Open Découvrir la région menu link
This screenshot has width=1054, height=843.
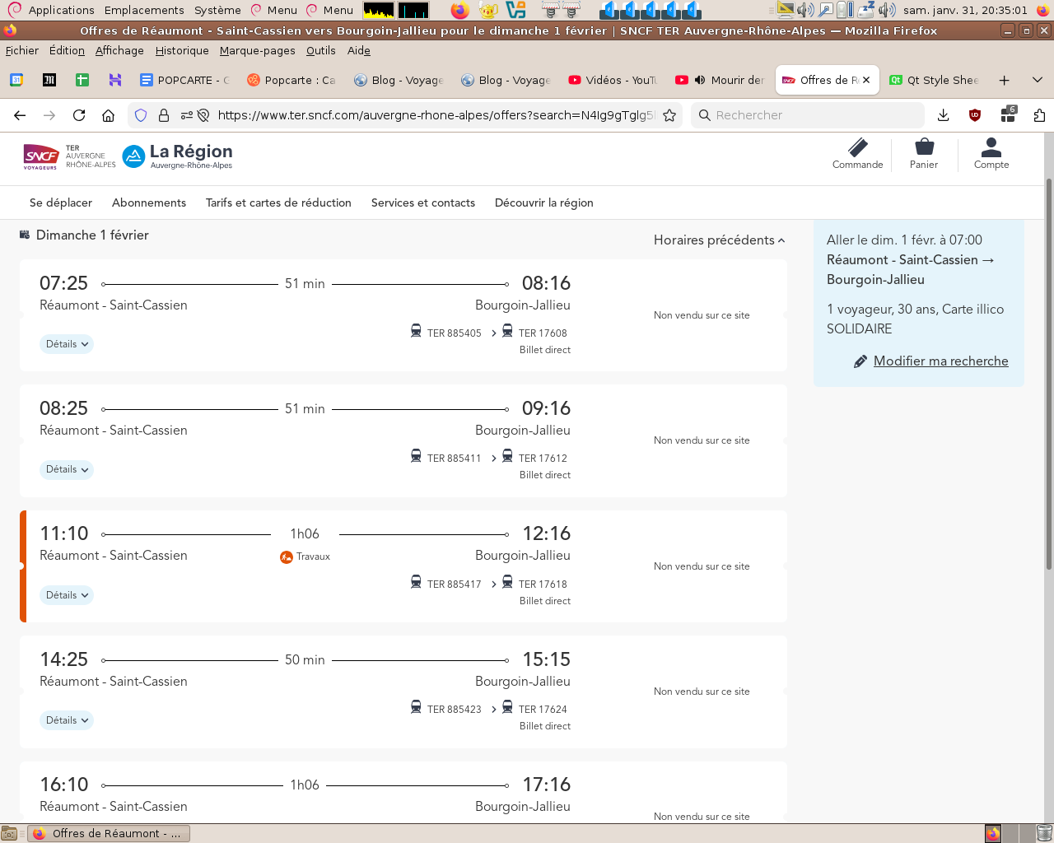pyautogui.click(x=543, y=203)
